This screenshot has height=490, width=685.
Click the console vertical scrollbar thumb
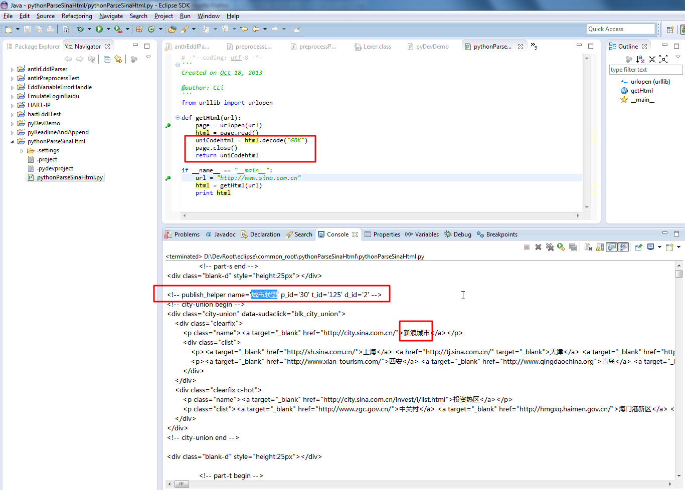coord(678,274)
